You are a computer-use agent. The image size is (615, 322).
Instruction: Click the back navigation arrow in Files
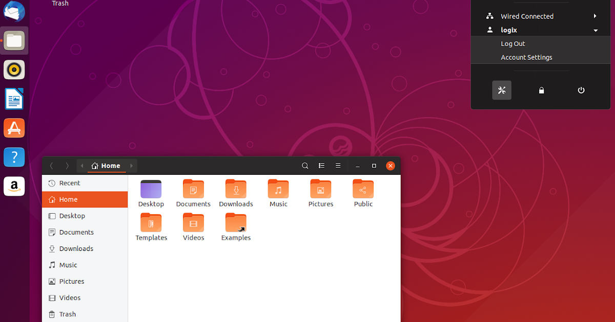click(51, 166)
